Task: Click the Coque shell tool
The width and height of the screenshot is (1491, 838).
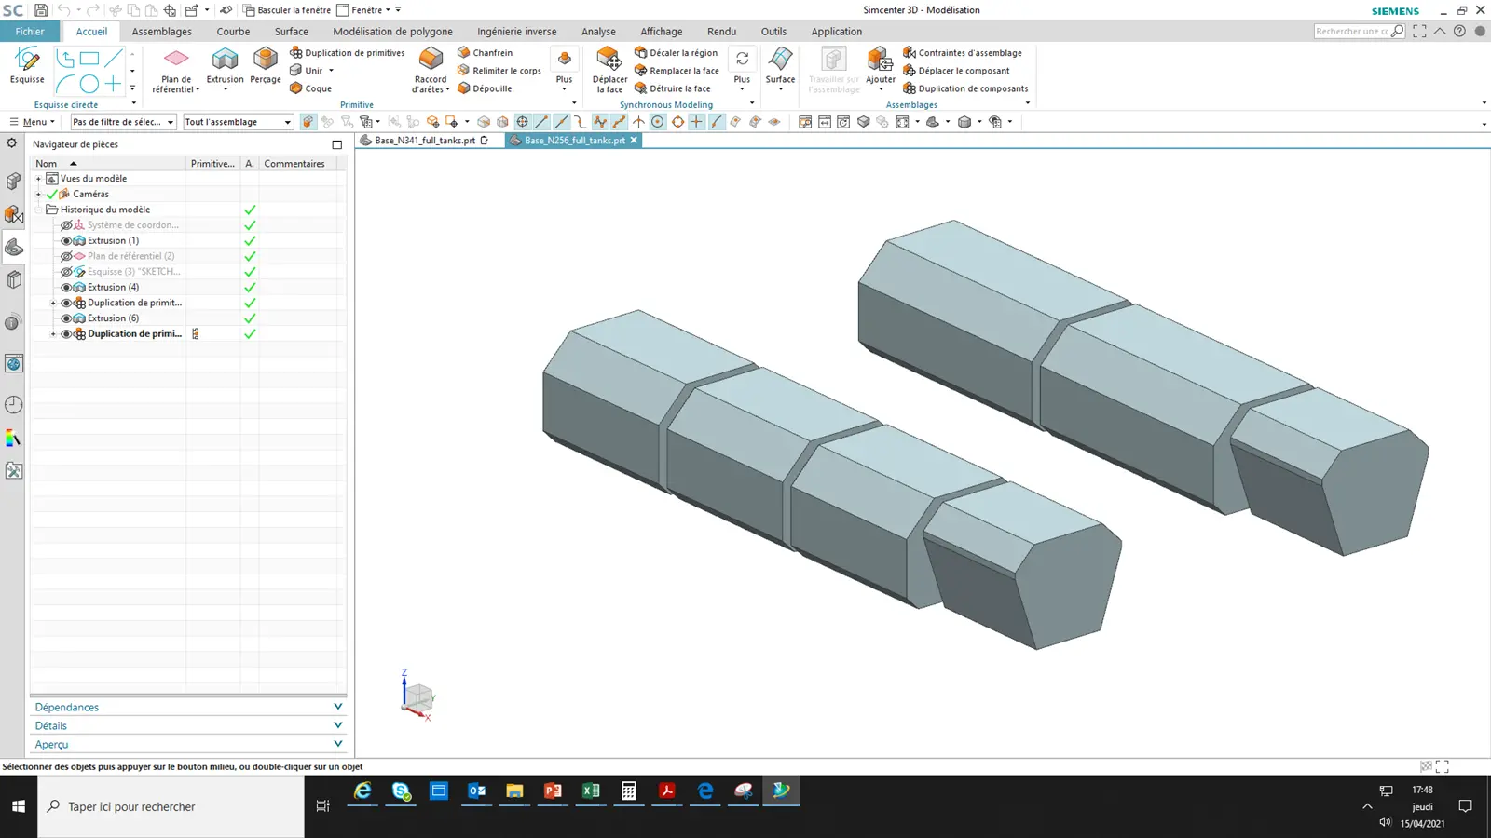Action: point(310,88)
